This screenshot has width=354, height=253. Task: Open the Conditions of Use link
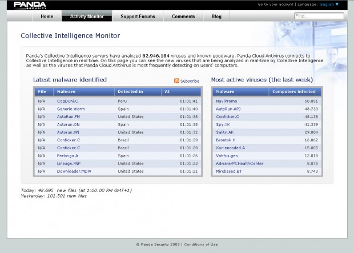click(201, 244)
